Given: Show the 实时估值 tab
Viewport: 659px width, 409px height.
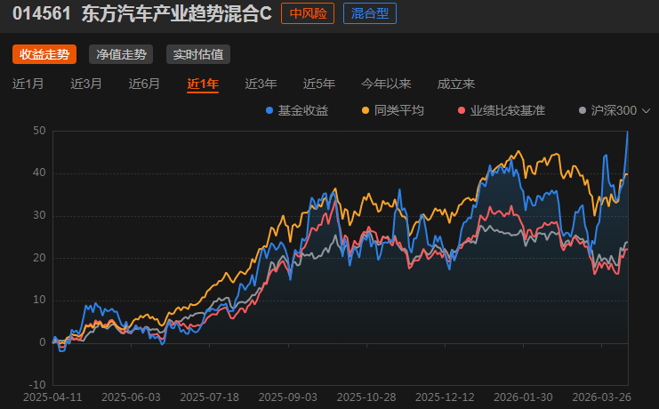Looking at the screenshot, I should click(x=198, y=54).
